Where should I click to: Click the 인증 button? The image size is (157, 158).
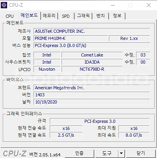[x=79, y=153]
